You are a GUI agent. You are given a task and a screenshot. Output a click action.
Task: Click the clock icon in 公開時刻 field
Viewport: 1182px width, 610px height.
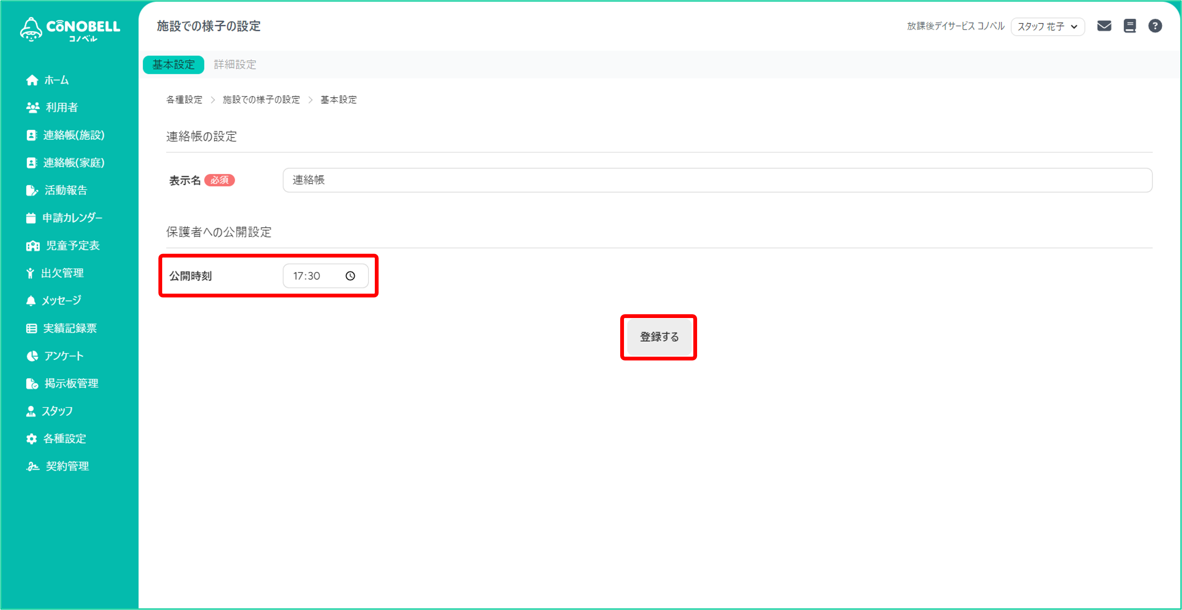coord(350,276)
